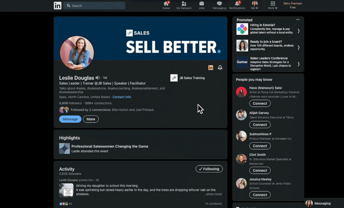Toggle the Following button in Activity
Image resolution: width=344 pixels, height=208 pixels.
click(x=209, y=169)
